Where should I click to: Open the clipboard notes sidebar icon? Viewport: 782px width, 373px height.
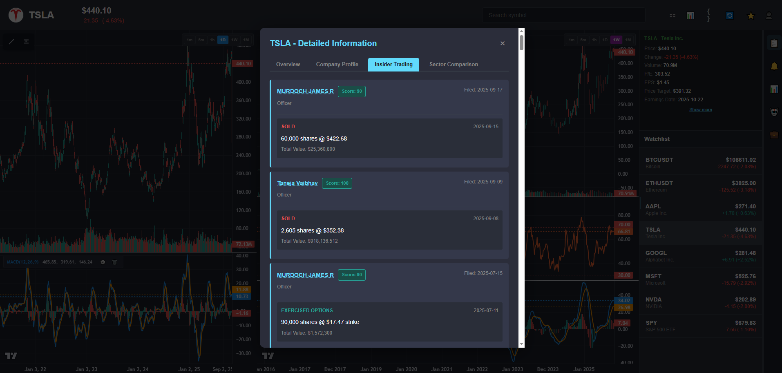click(x=774, y=43)
